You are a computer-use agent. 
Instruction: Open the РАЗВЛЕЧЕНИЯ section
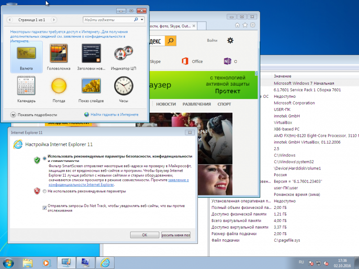[x=197, y=104]
